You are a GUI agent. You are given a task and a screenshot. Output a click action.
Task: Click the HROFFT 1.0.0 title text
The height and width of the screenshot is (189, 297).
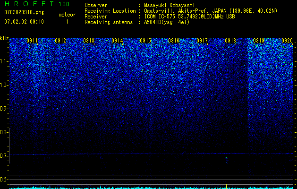coord(37,4)
